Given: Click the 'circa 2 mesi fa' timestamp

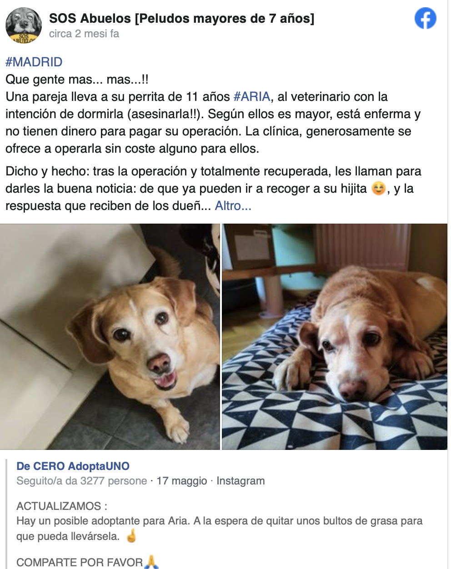Looking at the screenshot, I should click(84, 34).
